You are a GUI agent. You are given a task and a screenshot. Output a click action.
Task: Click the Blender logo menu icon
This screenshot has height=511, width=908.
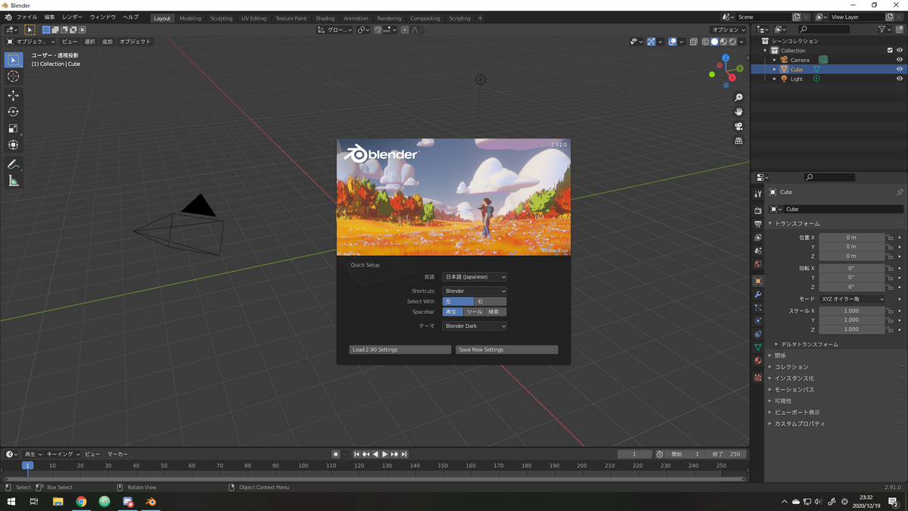point(8,17)
